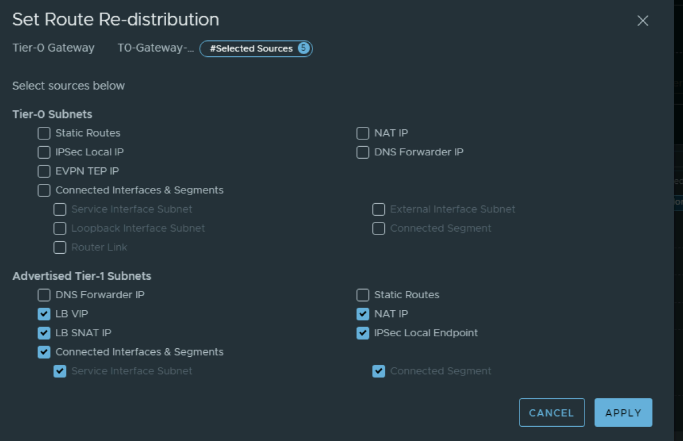Enable DNS Forwarder IP under Tier-0 Subnets
This screenshot has width=683, height=441.
pos(363,152)
